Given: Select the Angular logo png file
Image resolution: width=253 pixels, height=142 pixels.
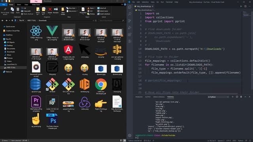Looking at the screenshot, I should [x=68, y=52].
